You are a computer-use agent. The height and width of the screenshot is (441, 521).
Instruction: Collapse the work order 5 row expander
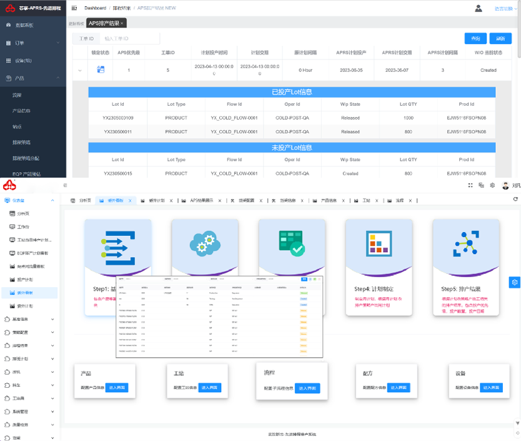pos(80,70)
